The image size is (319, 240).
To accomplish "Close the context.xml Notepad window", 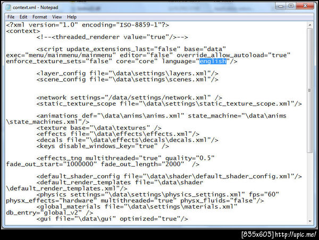I will tap(305, 6).
